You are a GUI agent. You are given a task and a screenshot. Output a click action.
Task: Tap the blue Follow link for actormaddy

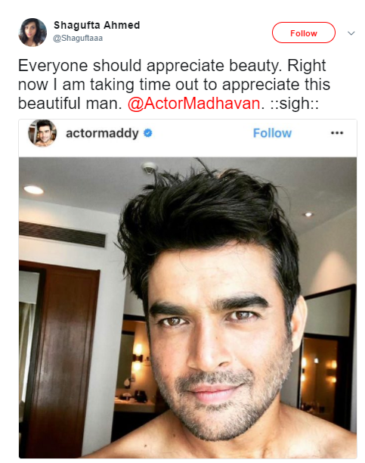click(272, 133)
